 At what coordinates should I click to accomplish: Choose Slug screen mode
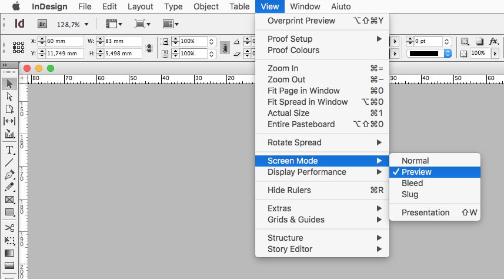pos(435,194)
